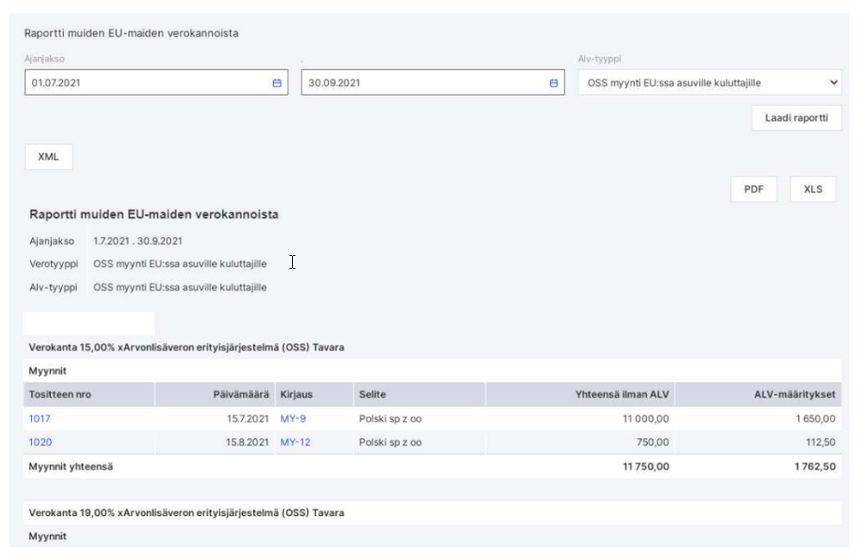
Task: Click the Laadi raportti button
Action: pyautogui.click(x=796, y=118)
